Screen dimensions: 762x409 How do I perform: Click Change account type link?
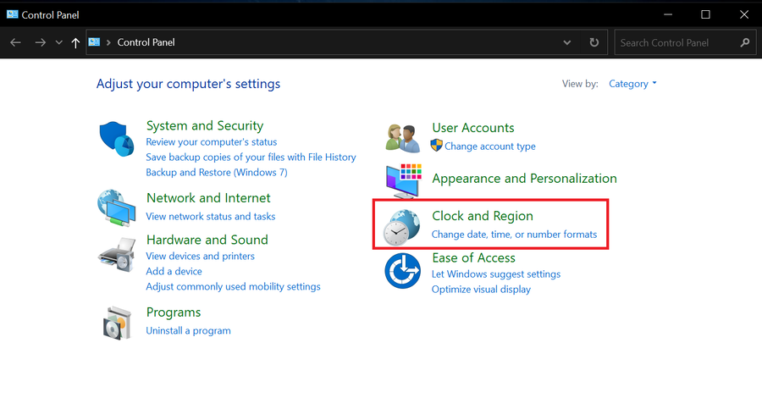click(490, 146)
